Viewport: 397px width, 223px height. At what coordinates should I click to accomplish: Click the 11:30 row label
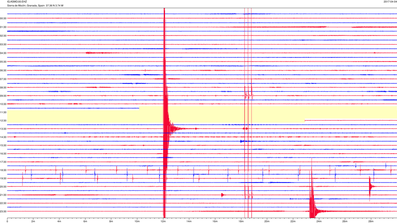3,112
